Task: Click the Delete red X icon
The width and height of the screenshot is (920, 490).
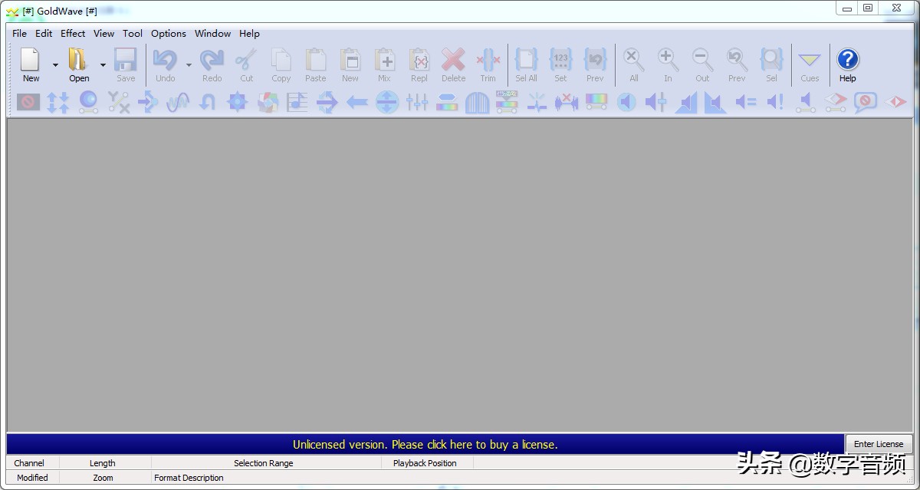Action: click(453, 64)
